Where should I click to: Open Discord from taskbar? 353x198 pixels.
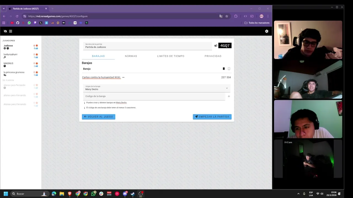click(x=125, y=194)
